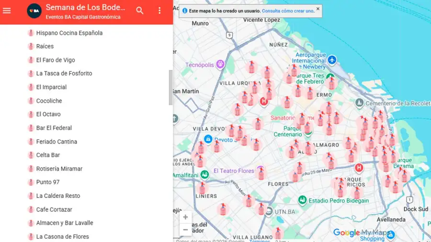
Task: Open the three-dot options menu
Action: (x=159, y=11)
